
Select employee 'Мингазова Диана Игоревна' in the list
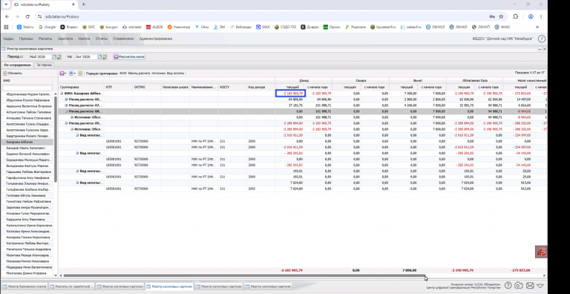click(27, 273)
